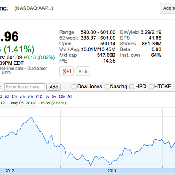Click the after-hours price 601.09
The height and width of the screenshot is (175, 175).
[14, 57]
